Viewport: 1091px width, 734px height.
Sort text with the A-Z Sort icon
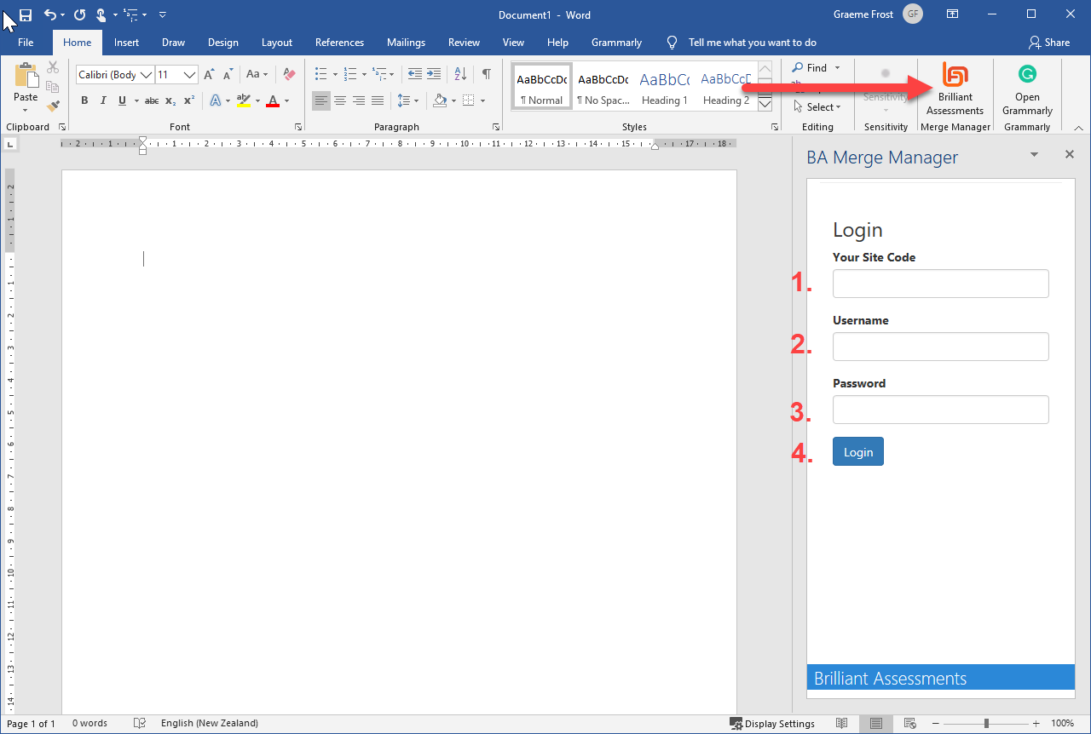click(x=459, y=74)
